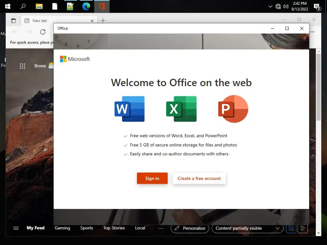The width and height of the screenshot is (327, 245).
Task: Close the Office window
Action: click(x=301, y=28)
